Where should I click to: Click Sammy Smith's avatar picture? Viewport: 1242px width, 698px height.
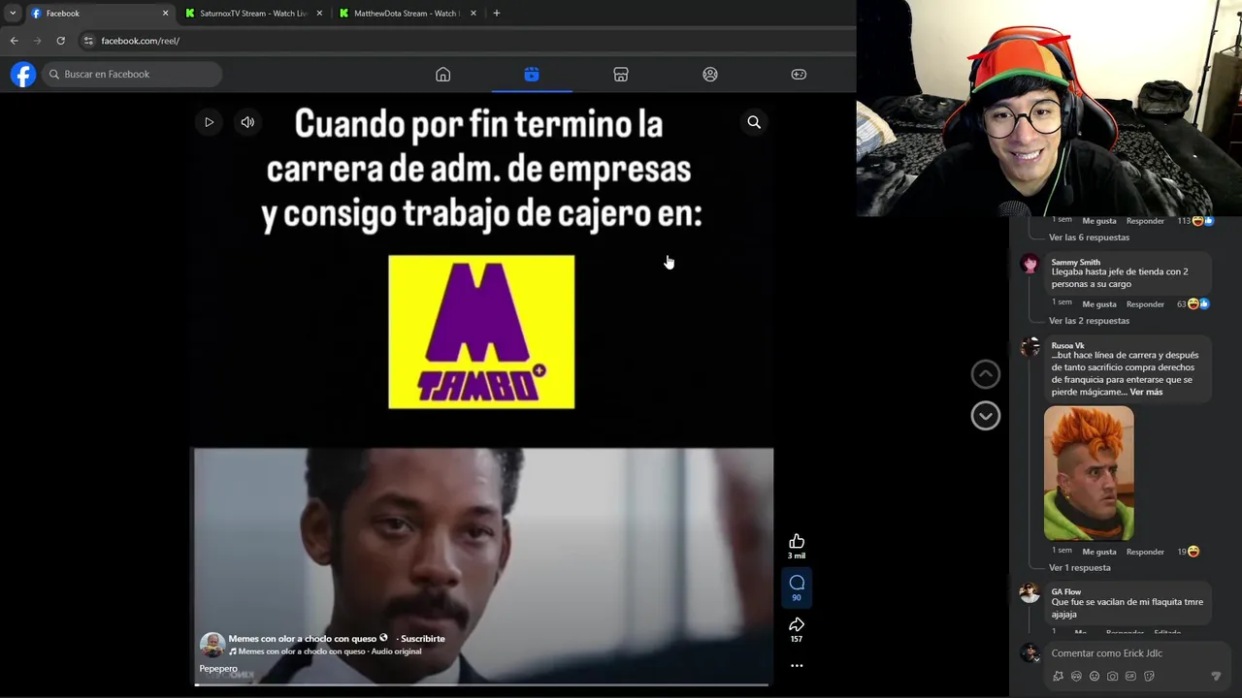point(1030,264)
